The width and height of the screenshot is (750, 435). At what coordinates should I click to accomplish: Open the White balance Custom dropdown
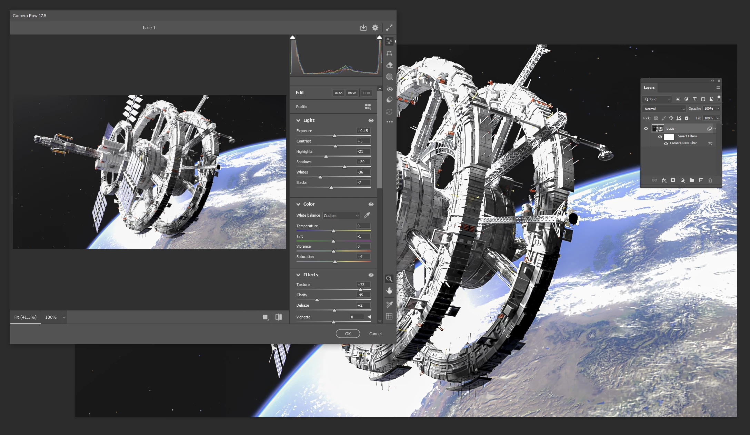point(341,216)
